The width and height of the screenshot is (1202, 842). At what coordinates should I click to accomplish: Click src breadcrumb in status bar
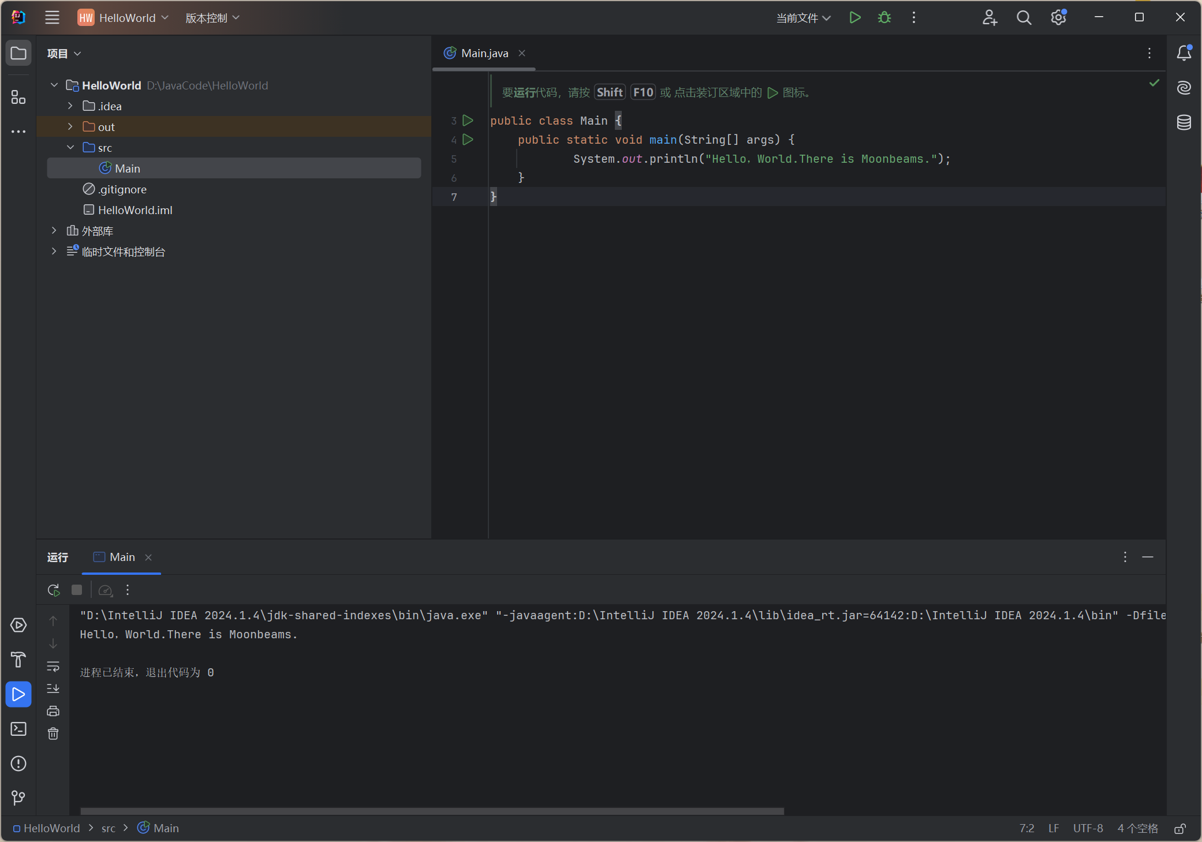point(109,828)
